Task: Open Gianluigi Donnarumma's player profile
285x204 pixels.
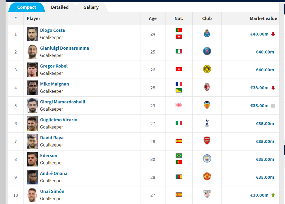Action: (x=65, y=48)
